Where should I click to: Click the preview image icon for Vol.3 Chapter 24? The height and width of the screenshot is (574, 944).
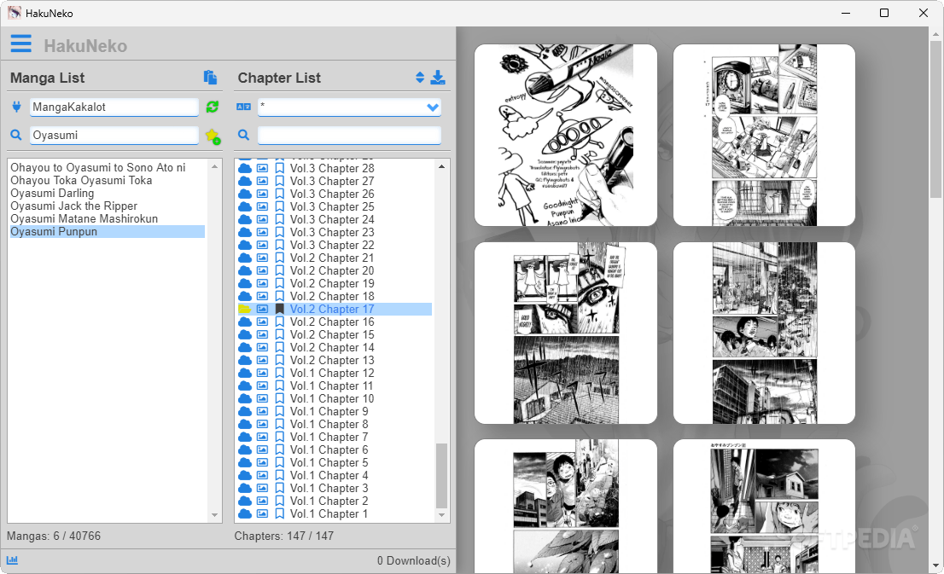click(x=263, y=219)
